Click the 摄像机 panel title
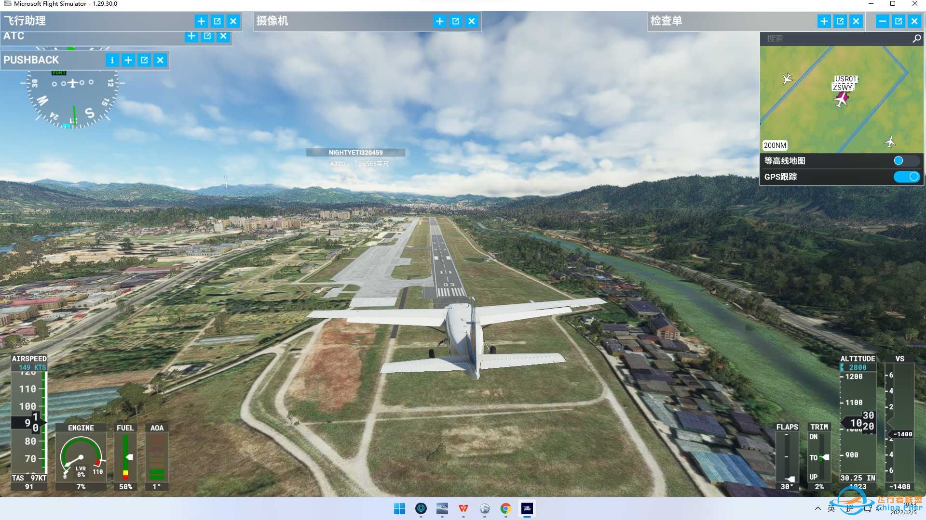 [272, 21]
